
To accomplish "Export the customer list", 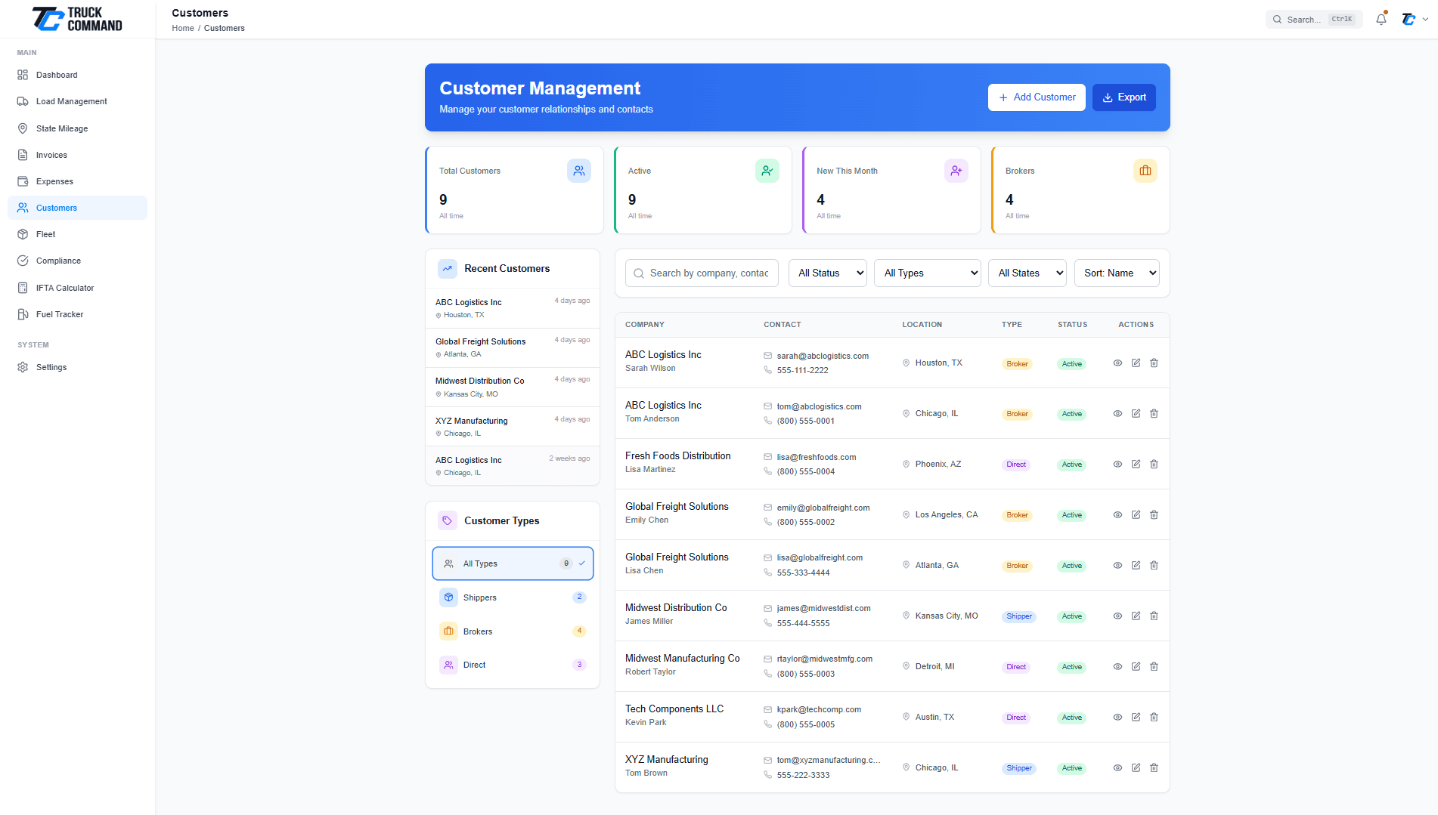I will point(1124,97).
